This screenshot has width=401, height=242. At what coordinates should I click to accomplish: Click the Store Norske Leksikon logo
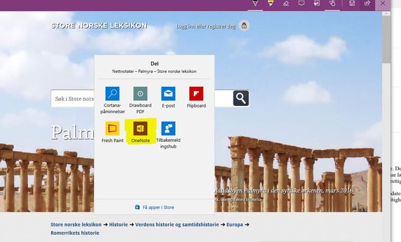[x=99, y=26]
